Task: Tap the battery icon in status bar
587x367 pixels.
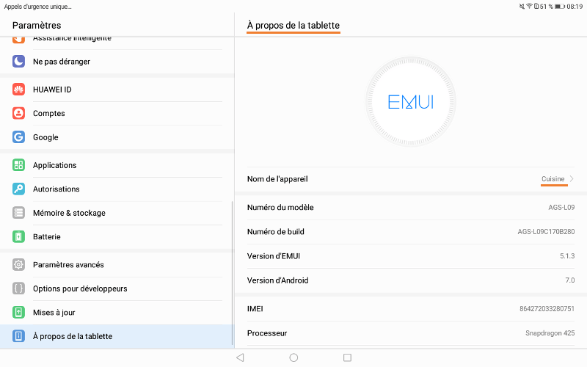Action: pyautogui.click(x=560, y=7)
